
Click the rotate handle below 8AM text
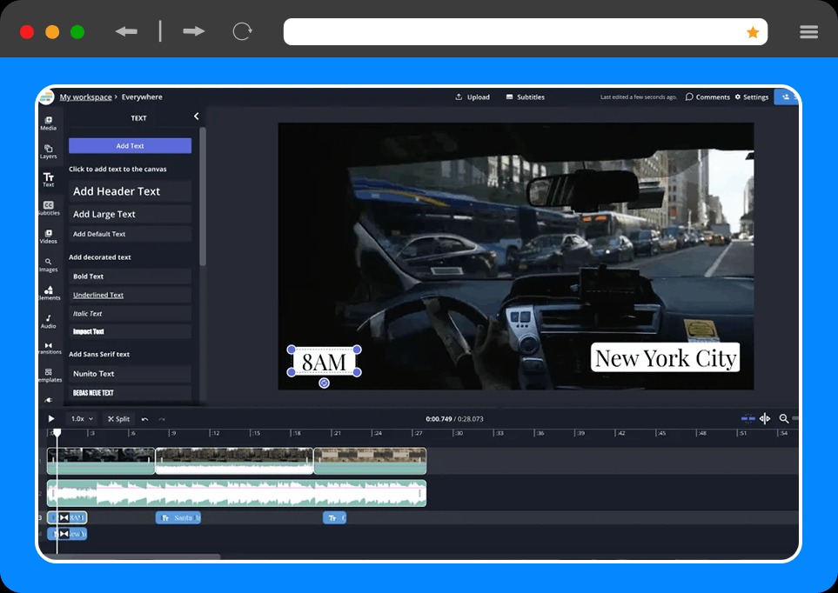(x=324, y=383)
